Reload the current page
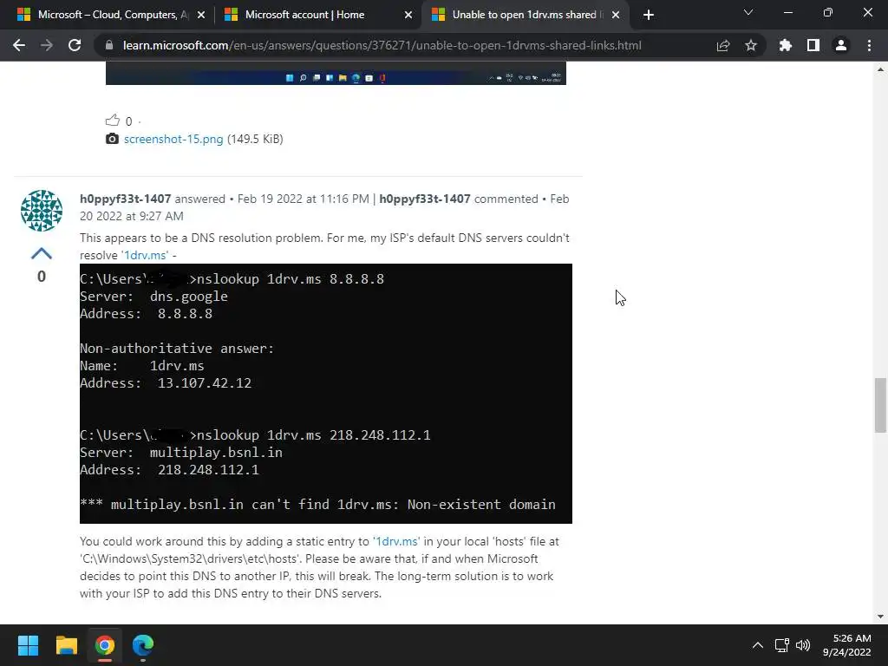Screen dimensions: 888x666 pos(75,45)
